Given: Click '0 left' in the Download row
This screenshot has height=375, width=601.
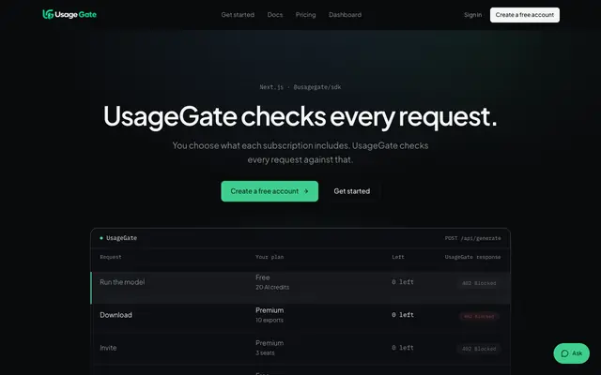Looking at the screenshot, I should pos(403,315).
